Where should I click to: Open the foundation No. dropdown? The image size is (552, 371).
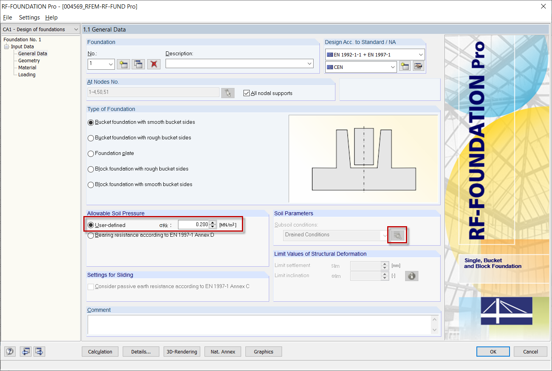click(111, 64)
